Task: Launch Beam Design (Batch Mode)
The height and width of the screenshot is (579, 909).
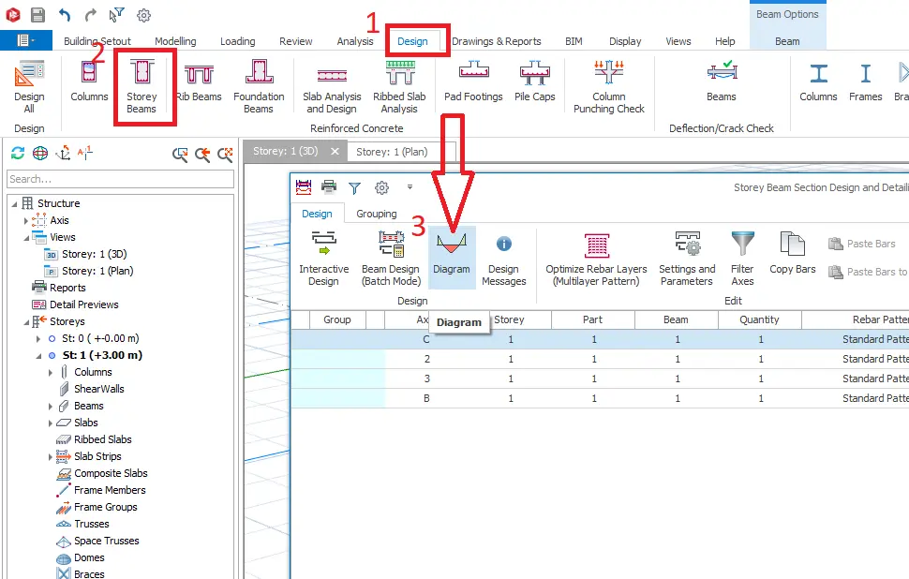Action: [391, 258]
